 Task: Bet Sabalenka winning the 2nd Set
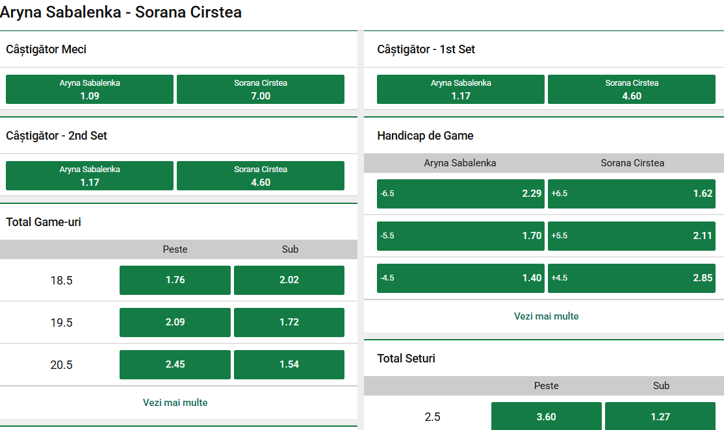89,175
